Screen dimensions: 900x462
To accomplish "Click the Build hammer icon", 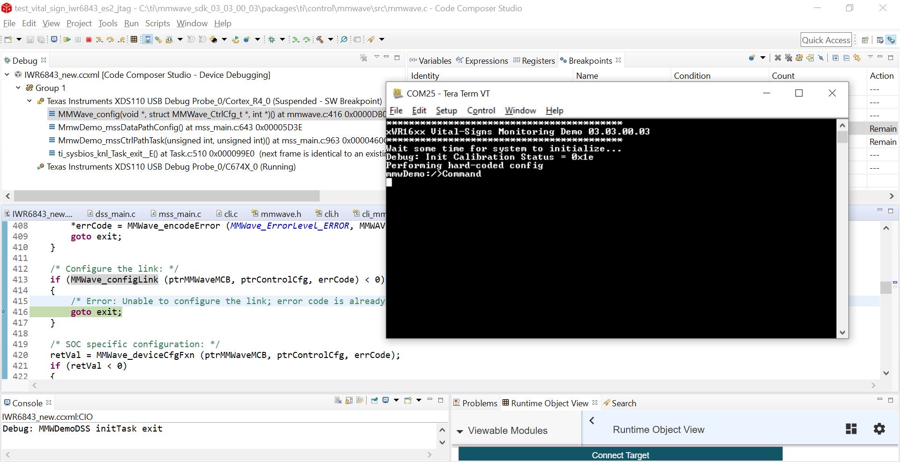I will [320, 39].
